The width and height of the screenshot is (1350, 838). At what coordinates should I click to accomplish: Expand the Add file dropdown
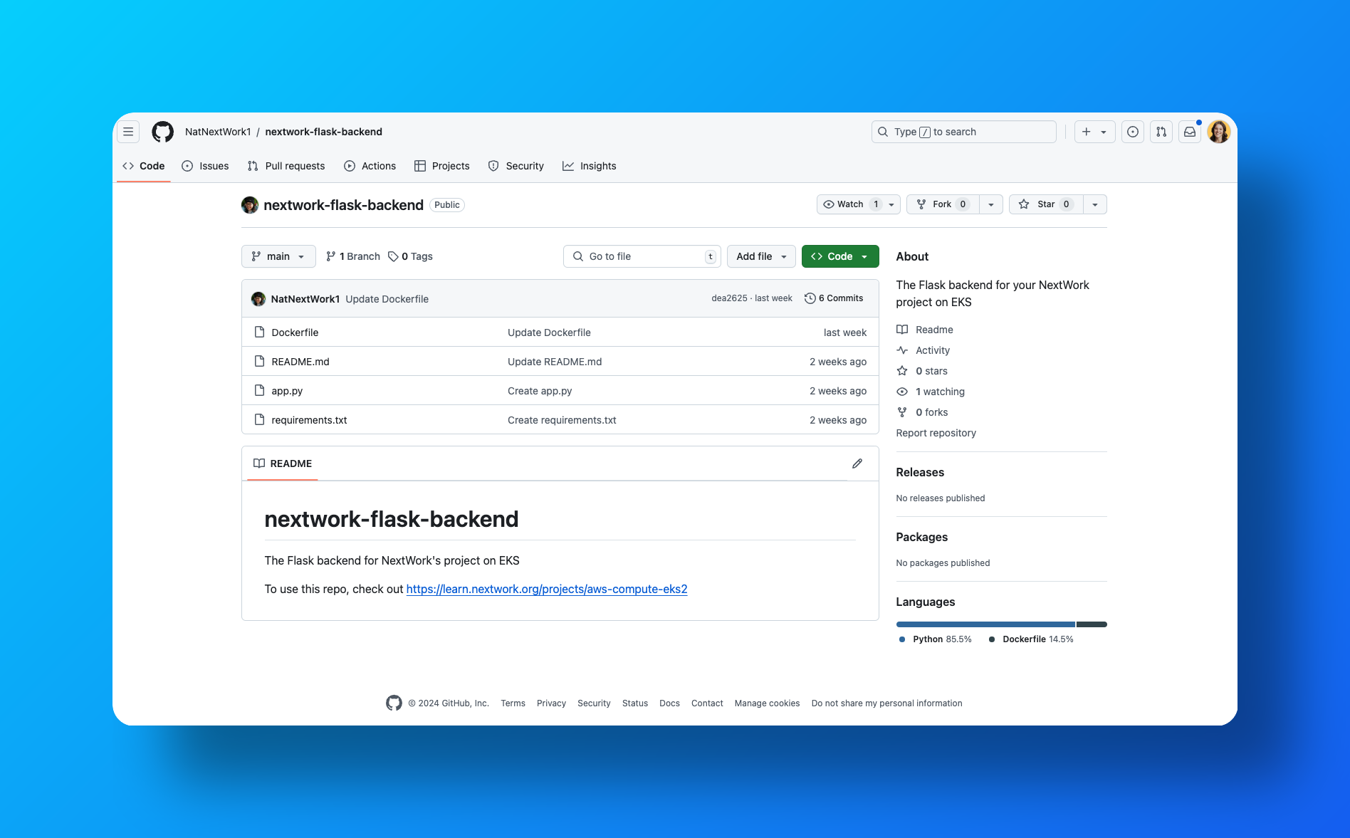(761, 256)
